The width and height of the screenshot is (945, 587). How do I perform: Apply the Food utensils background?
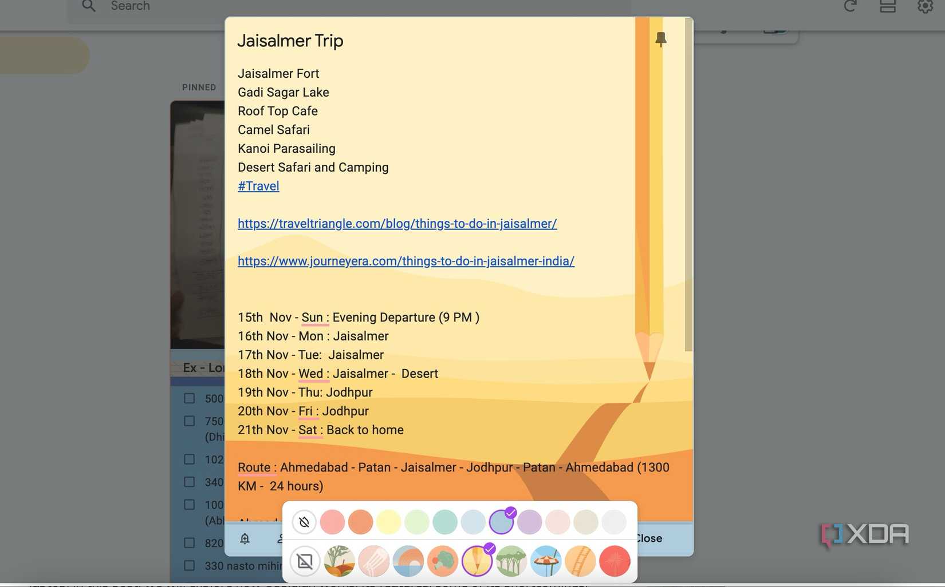point(373,561)
